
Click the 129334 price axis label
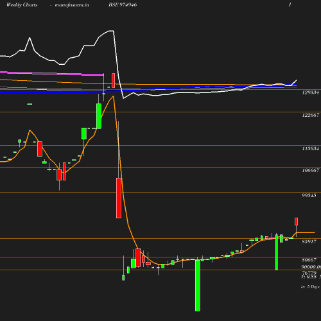tap(311, 92)
